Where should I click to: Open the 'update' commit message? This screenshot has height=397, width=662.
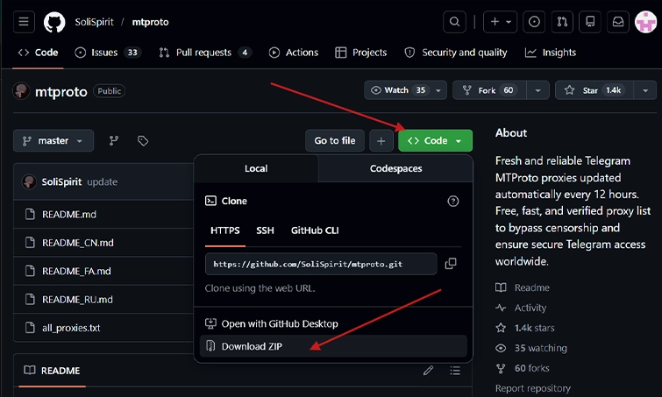click(x=103, y=181)
